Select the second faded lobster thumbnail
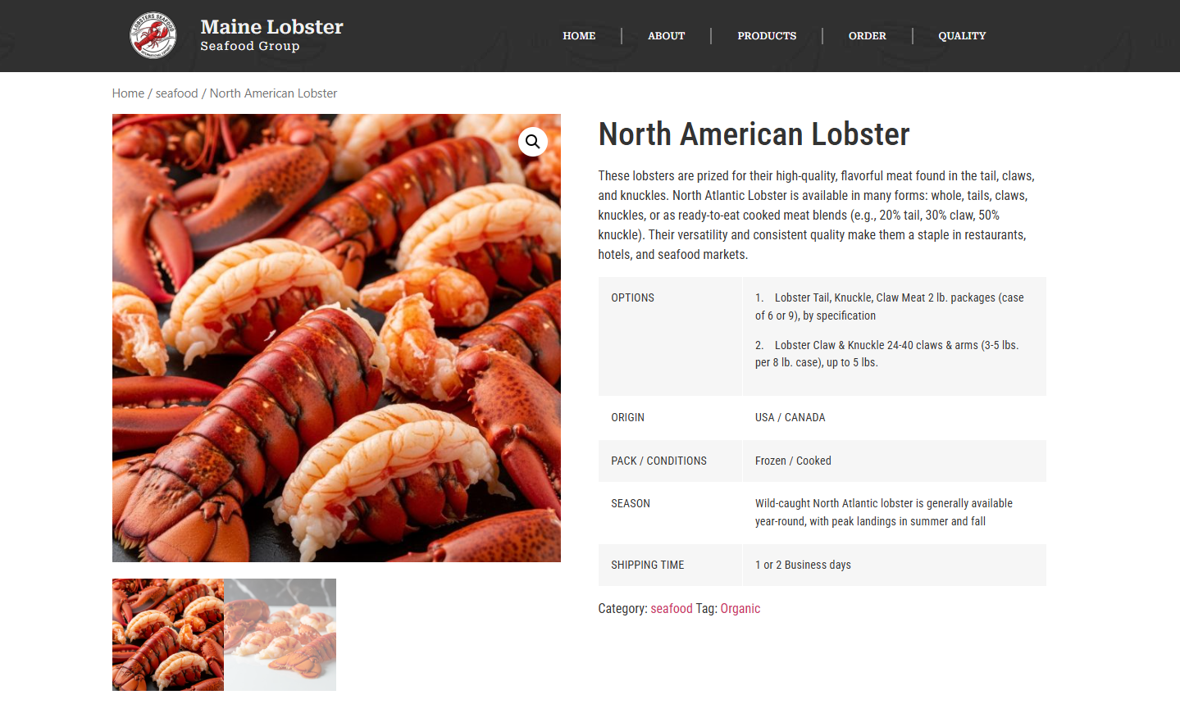1180x713 pixels. (x=280, y=634)
